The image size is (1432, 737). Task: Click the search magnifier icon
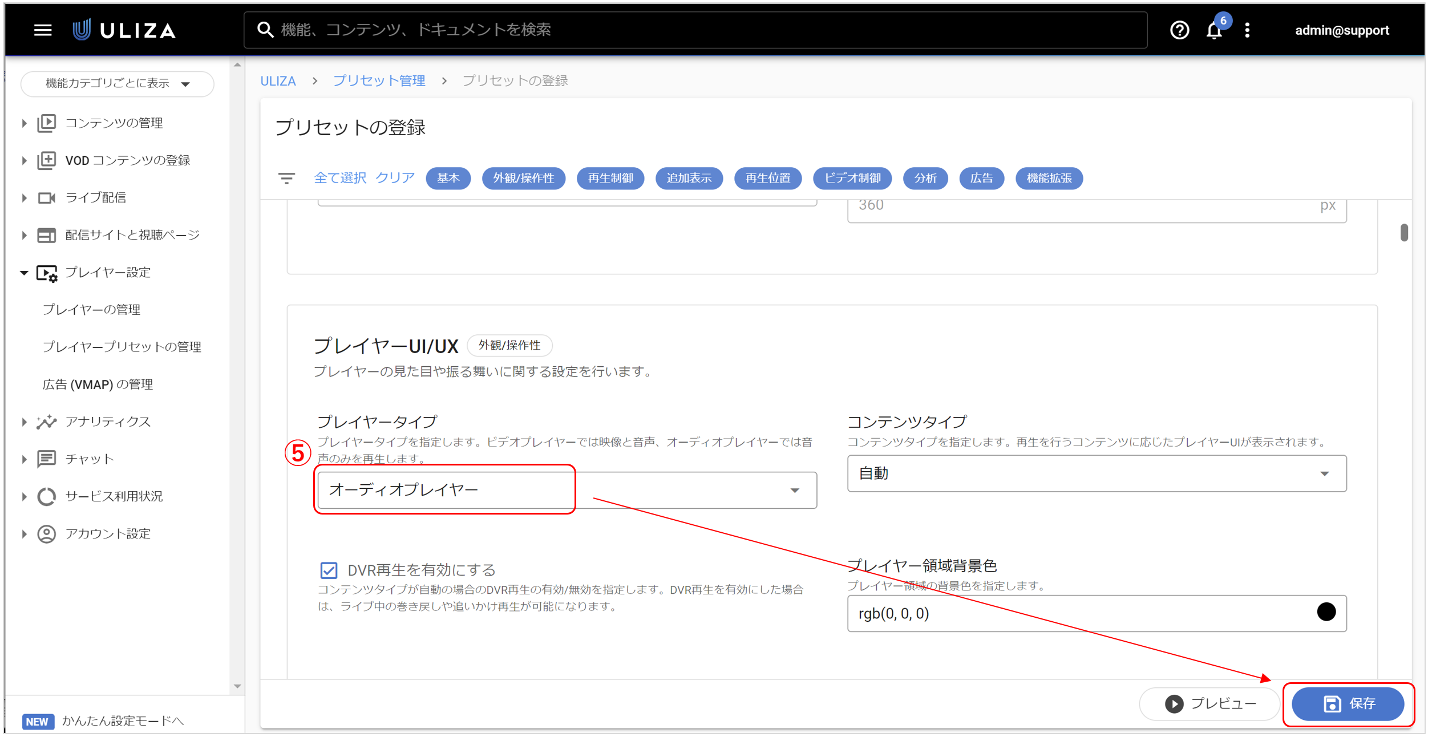265,30
